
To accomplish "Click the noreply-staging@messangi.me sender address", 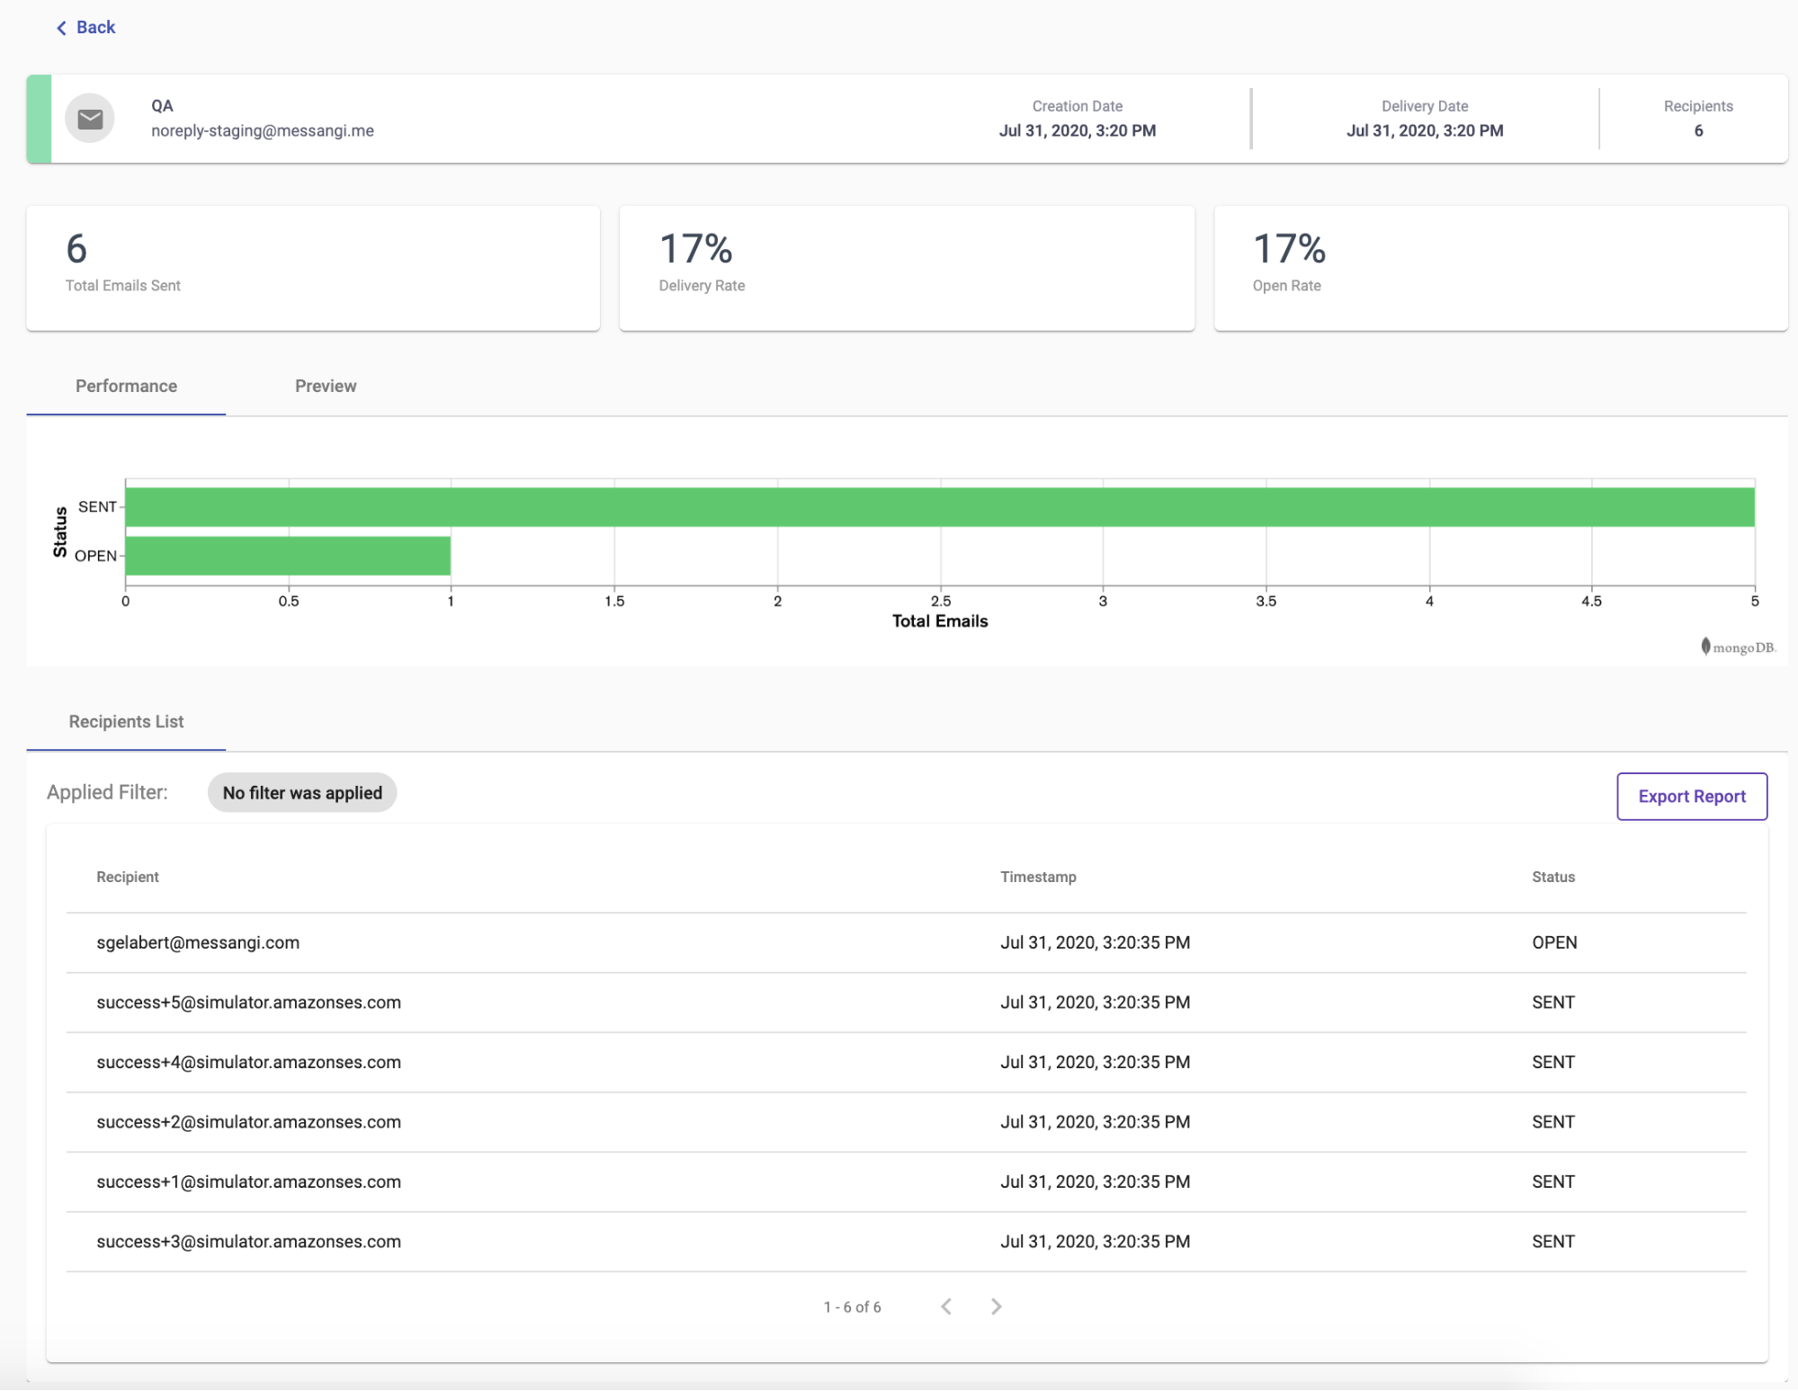I will [263, 130].
